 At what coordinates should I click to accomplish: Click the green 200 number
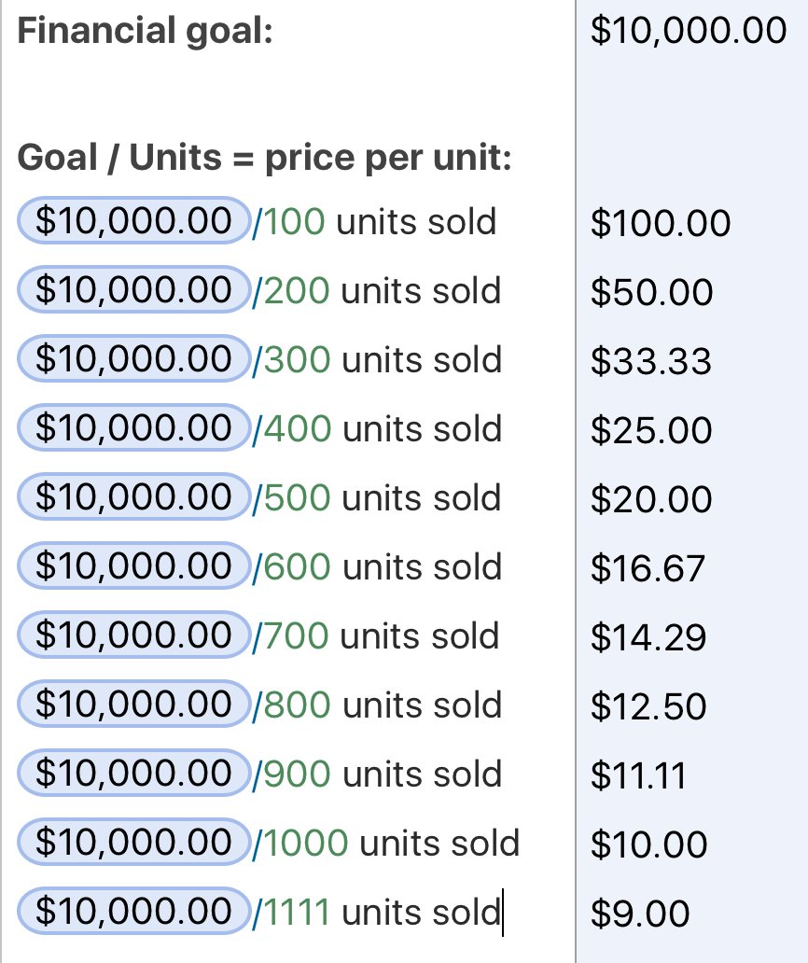[297, 291]
